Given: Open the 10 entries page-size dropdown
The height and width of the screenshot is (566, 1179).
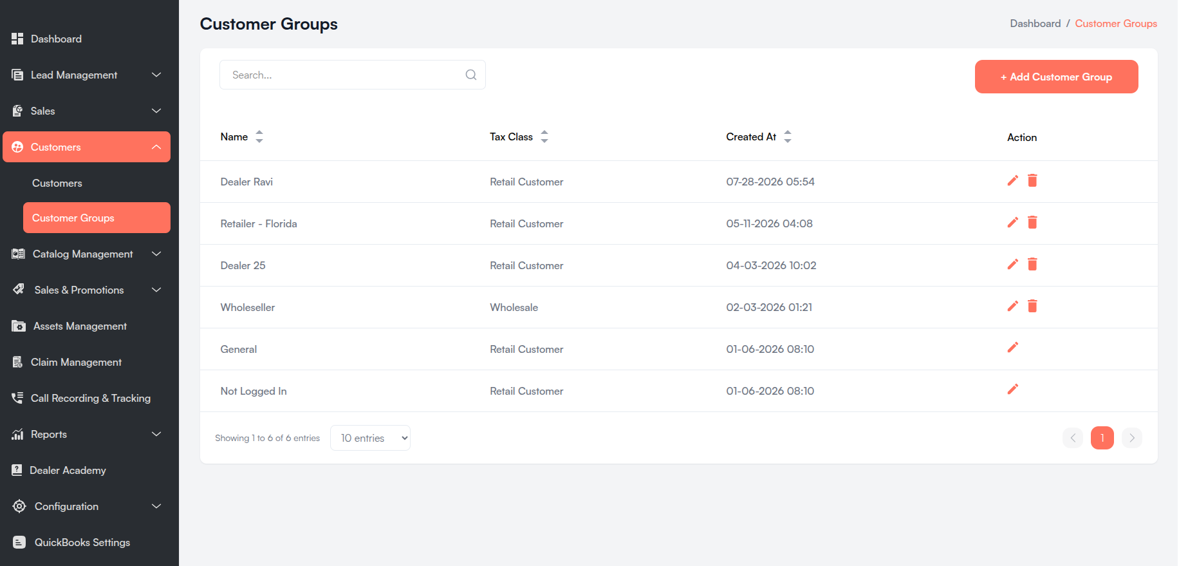Looking at the screenshot, I should click(370, 438).
